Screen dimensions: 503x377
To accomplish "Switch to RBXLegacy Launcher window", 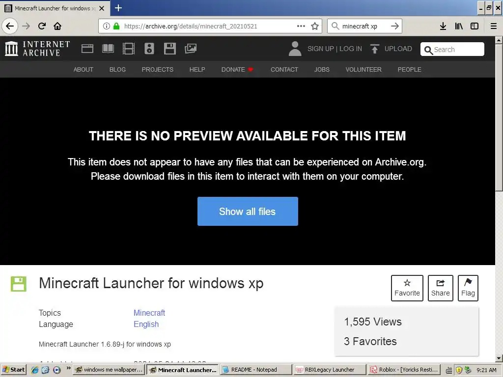I will (330, 370).
